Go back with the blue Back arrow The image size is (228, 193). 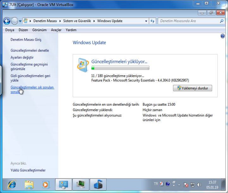(x=7, y=21)
